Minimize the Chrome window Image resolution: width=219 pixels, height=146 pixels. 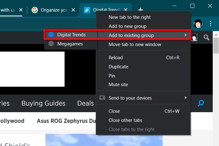174,6
